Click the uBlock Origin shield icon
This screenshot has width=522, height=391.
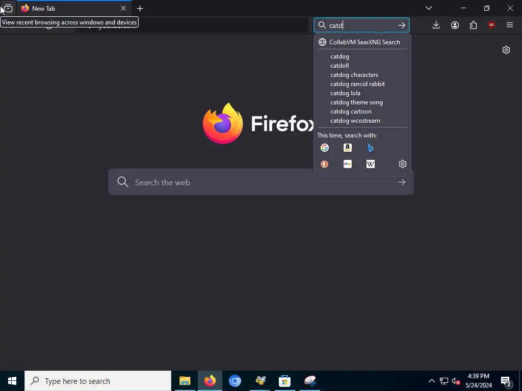tap(491, 25)
